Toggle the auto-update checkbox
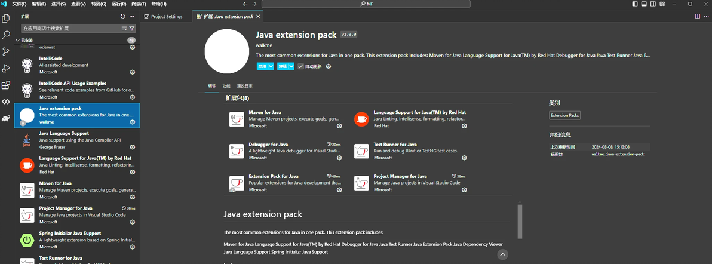Viewport: 712px width, 264px height. pos(301,66)
